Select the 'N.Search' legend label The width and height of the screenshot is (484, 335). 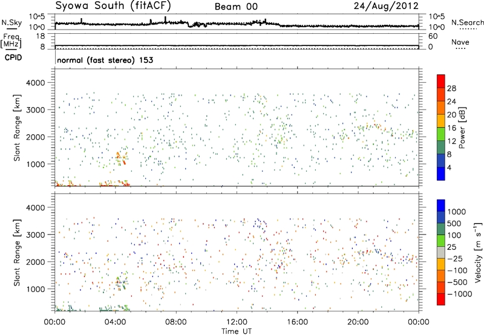click(x=467, y=22)
